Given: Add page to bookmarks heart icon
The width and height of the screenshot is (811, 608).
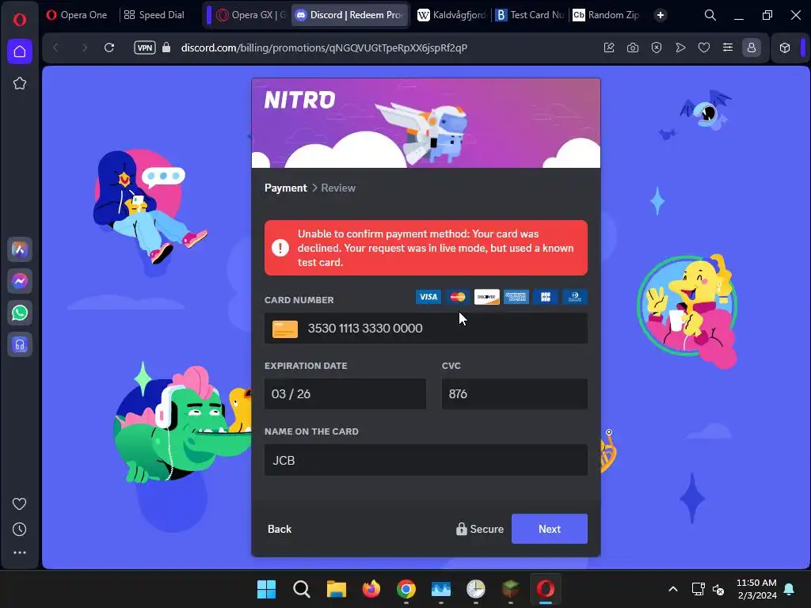Looking at the screenshot, I should pos(704,47).
